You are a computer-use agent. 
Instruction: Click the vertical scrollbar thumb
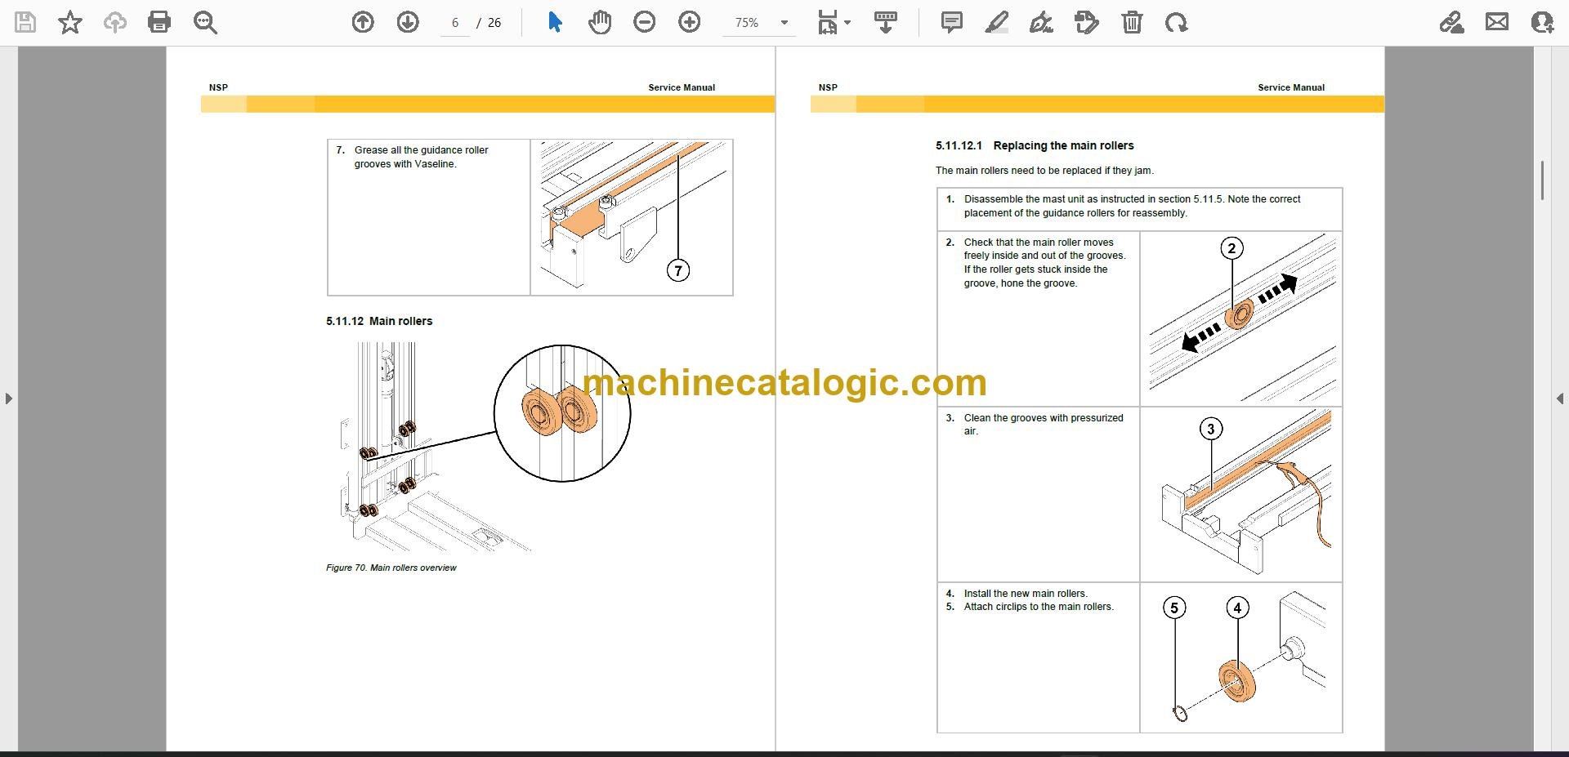pyautogui.click(x=1542, y=180)
